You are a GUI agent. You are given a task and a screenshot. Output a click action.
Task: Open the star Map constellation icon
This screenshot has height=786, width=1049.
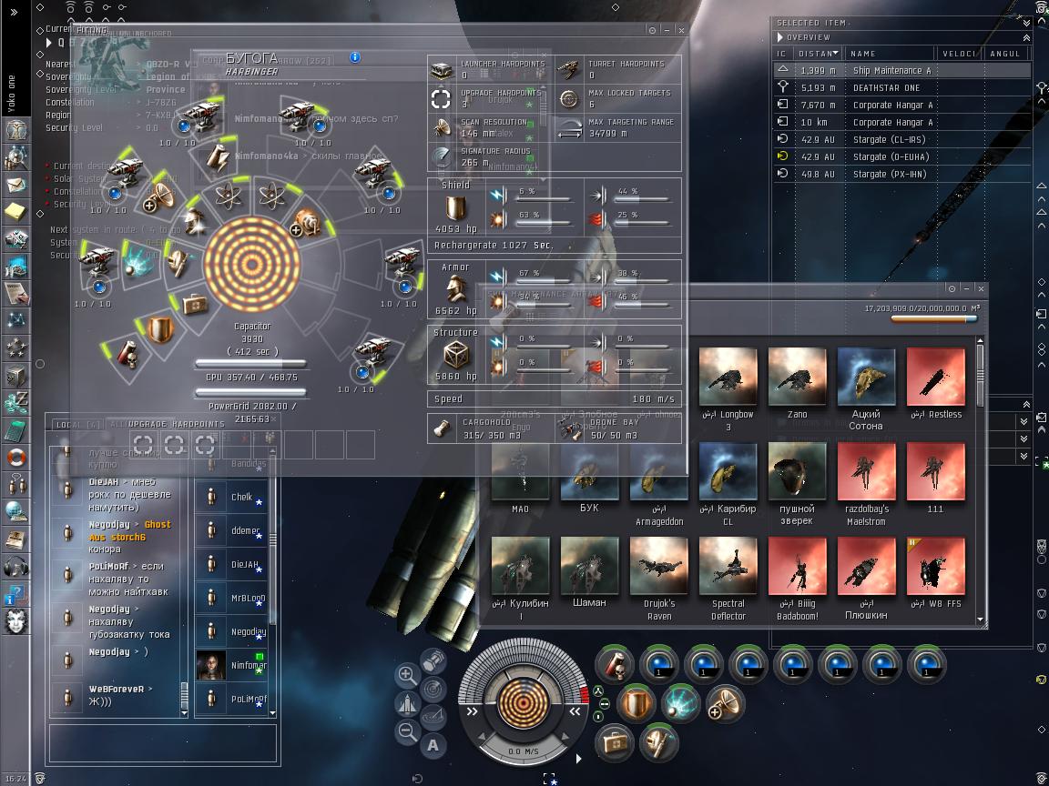click(x=15, y=320)
